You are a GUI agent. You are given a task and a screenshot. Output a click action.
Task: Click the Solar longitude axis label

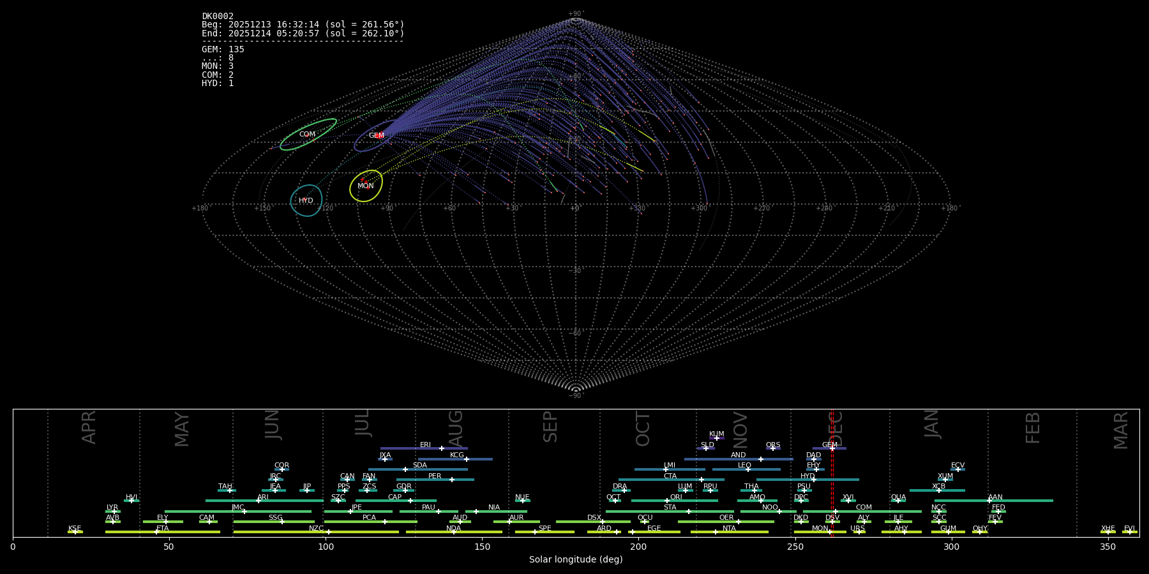[575, 559]
